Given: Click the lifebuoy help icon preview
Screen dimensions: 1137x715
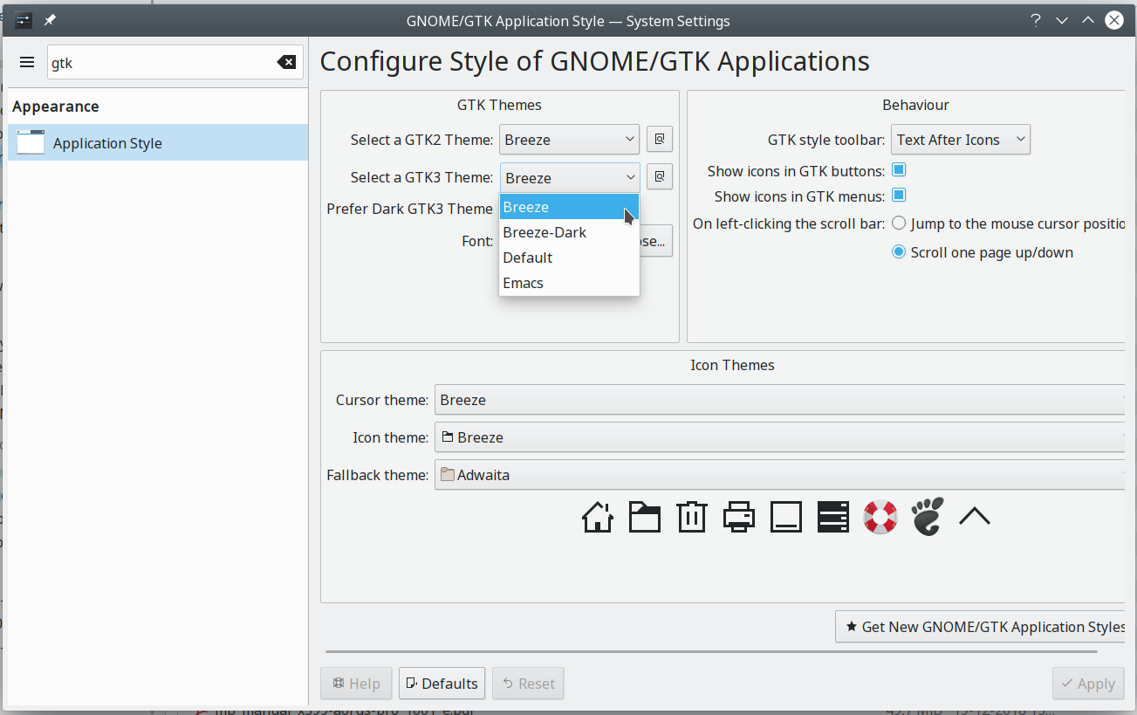Looking at the screenshot, I should pos(880,517).
